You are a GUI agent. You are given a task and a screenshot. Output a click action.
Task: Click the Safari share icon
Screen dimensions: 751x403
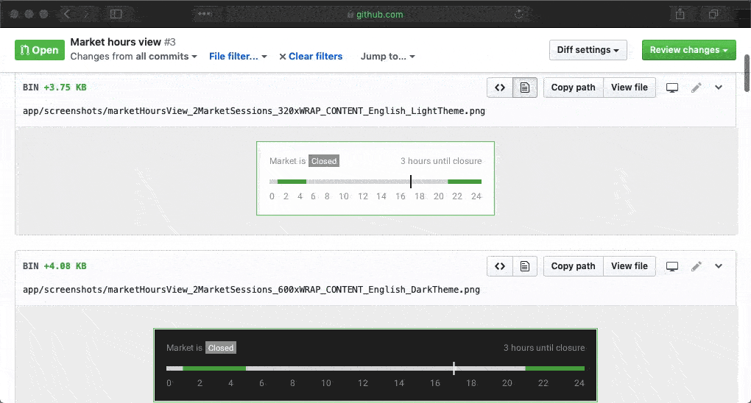coord(680,14)
